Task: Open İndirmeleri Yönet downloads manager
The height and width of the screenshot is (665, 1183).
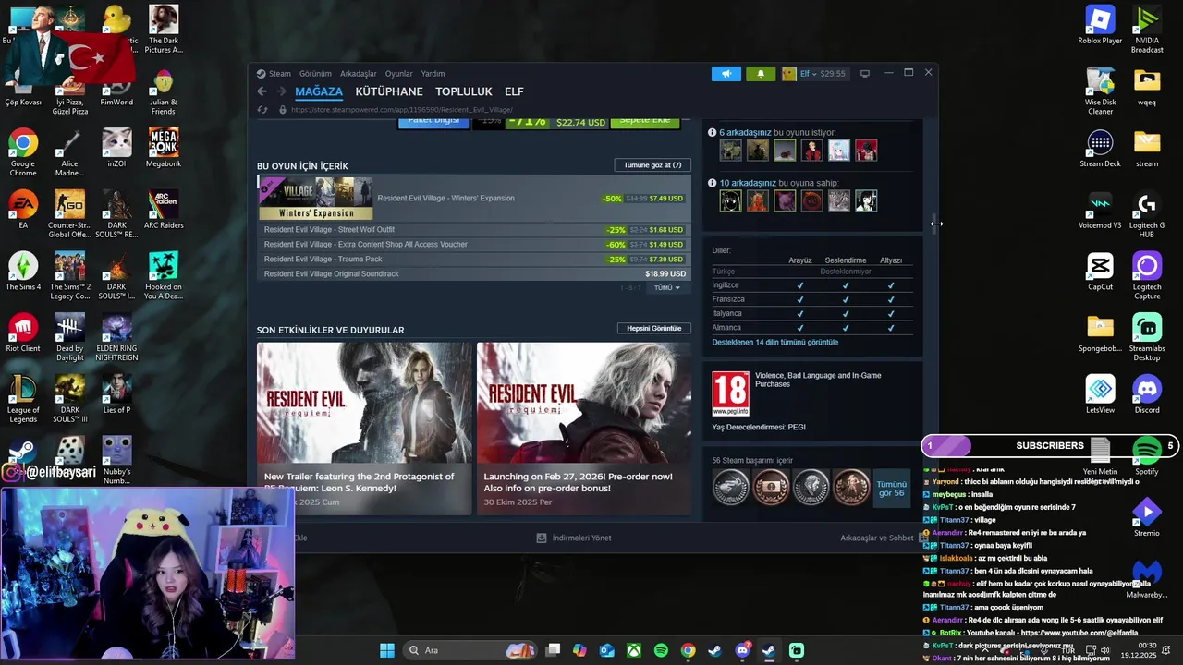Action: click(x=574, y=538)
